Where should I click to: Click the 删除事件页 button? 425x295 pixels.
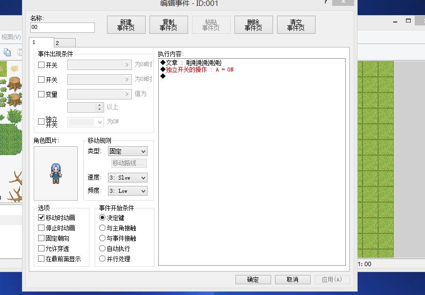(254, 24)
